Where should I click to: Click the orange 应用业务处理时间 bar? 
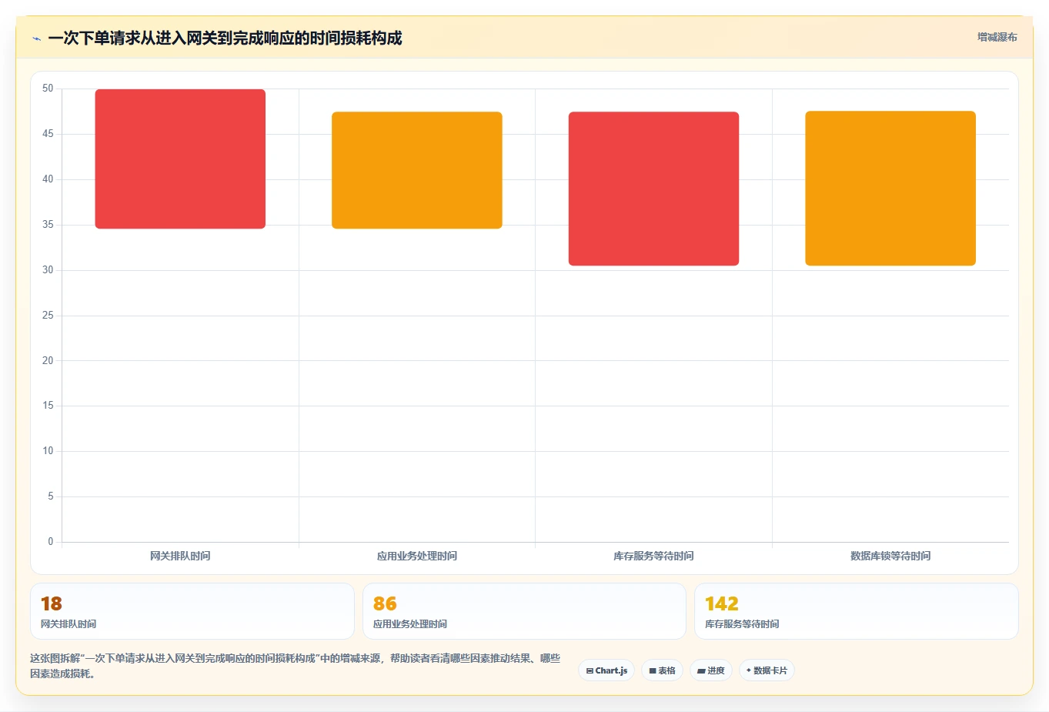(417, 170)
